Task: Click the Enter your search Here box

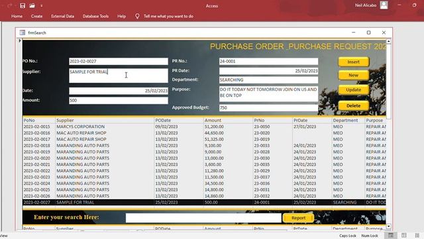Action: (x=203, y=218)
